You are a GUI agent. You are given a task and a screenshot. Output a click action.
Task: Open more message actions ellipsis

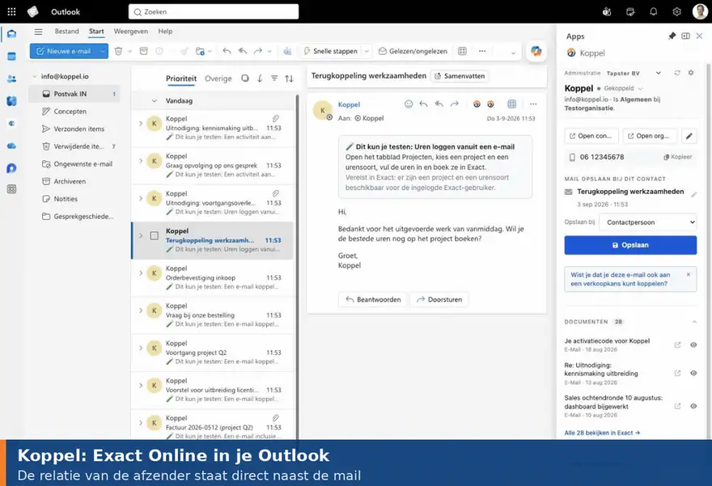click(533, 104)
